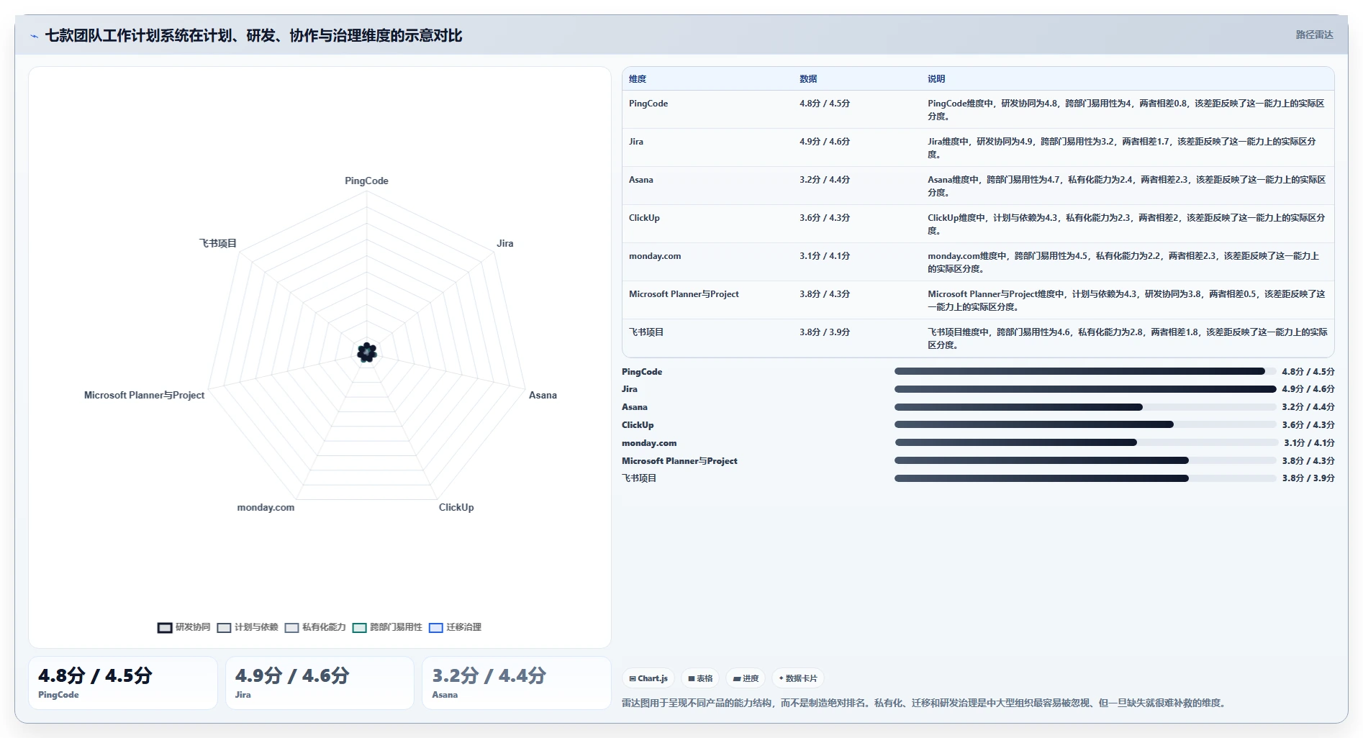The image size is (1363, 738).
Task: Click the ClickUp维度中 description text
Action: click(1126, 224)
